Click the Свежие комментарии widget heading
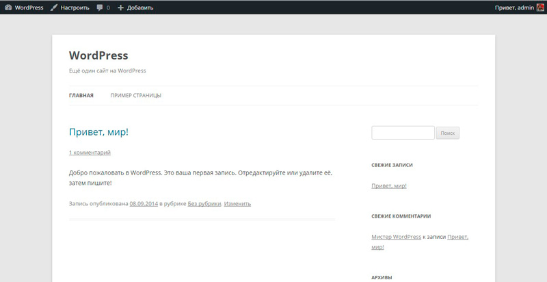Viewport: 547px width, 282px height. [401, 216]
